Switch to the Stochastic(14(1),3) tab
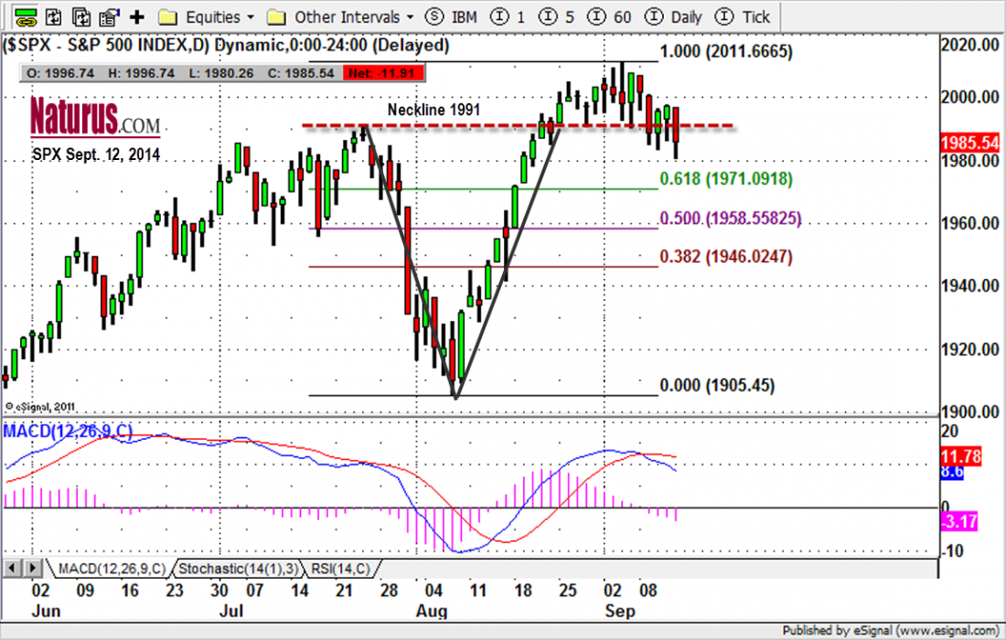This screenshot has height=640, width=1006. (x=238, y=569)
